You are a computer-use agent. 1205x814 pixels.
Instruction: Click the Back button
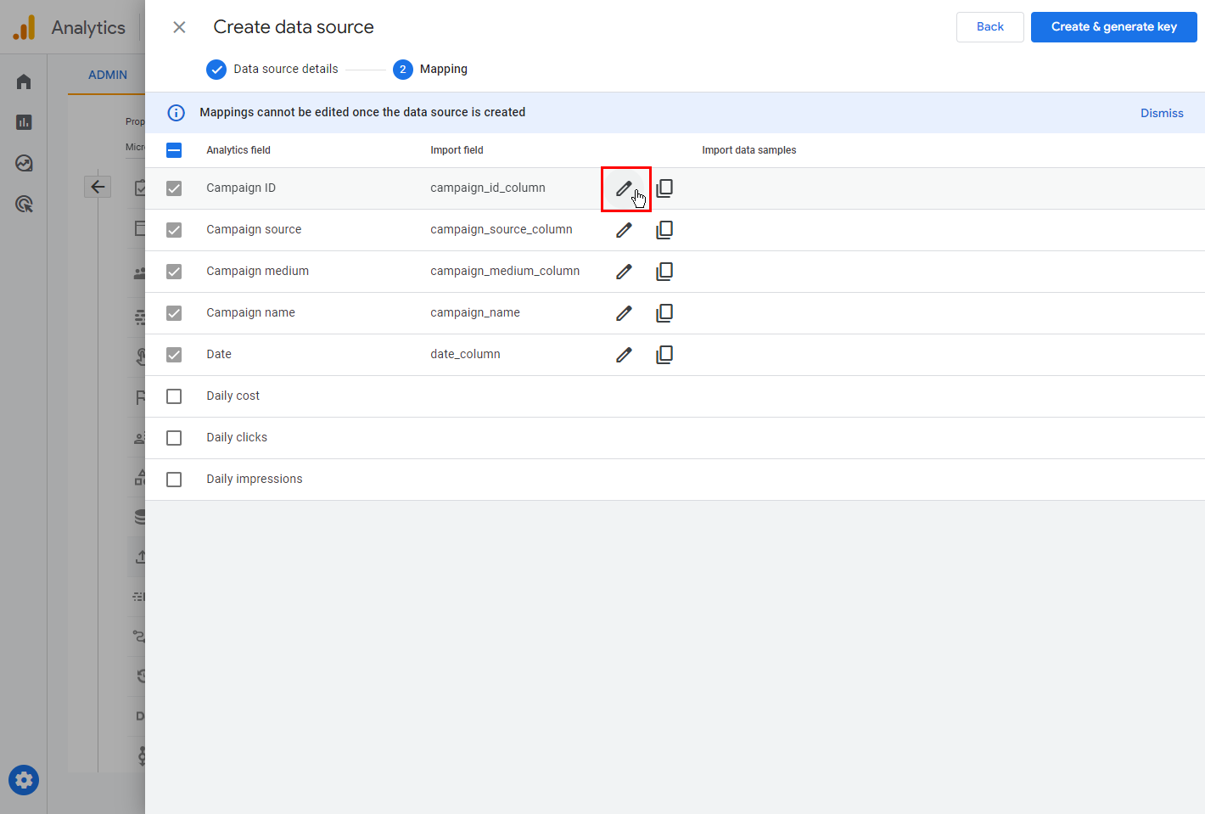click(989, 27)
